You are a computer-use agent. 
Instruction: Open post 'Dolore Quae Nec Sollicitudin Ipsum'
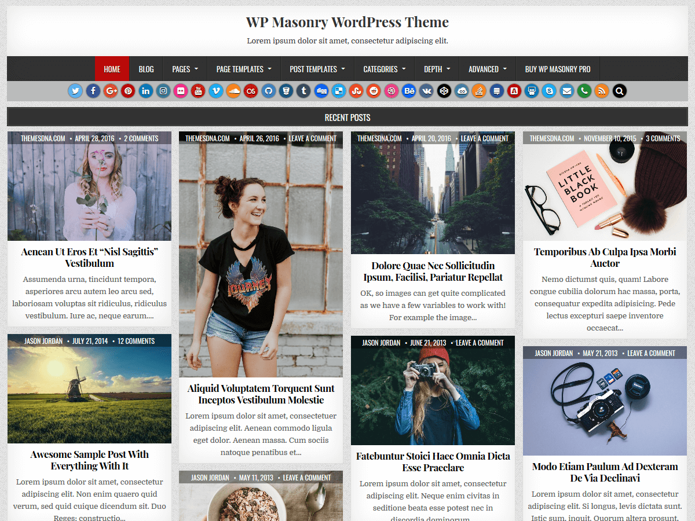pyautogui.click(x=433, y=271)
